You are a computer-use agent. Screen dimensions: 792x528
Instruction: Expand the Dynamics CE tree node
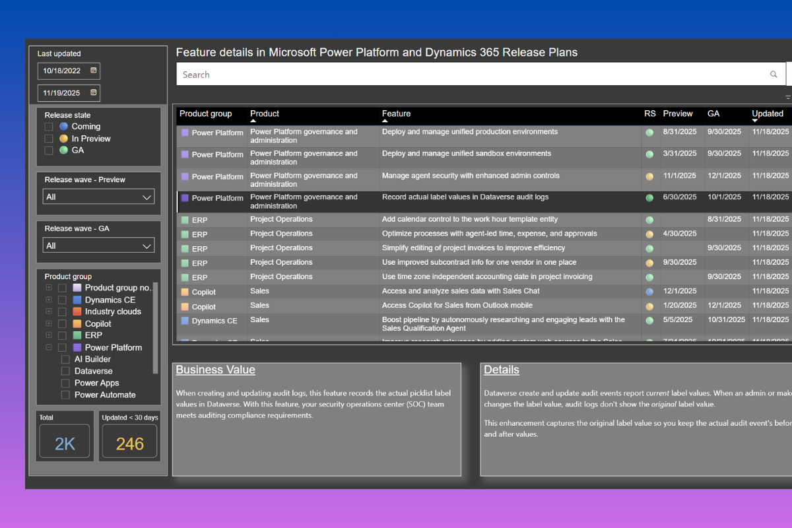pos(49,300)
